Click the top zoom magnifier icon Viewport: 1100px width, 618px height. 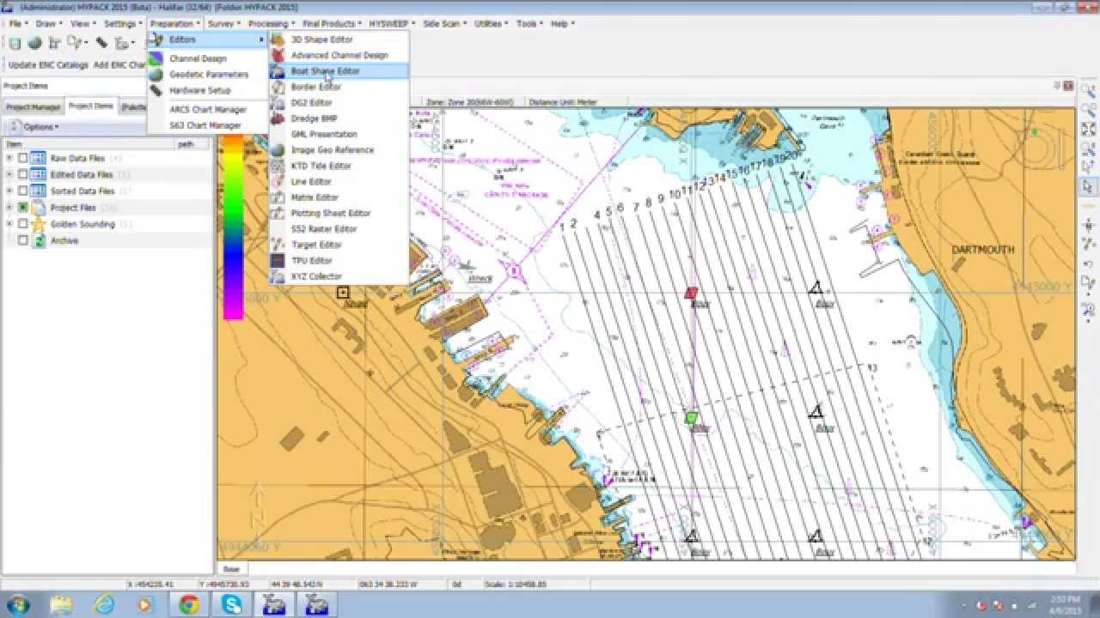tap(1088, 90)
